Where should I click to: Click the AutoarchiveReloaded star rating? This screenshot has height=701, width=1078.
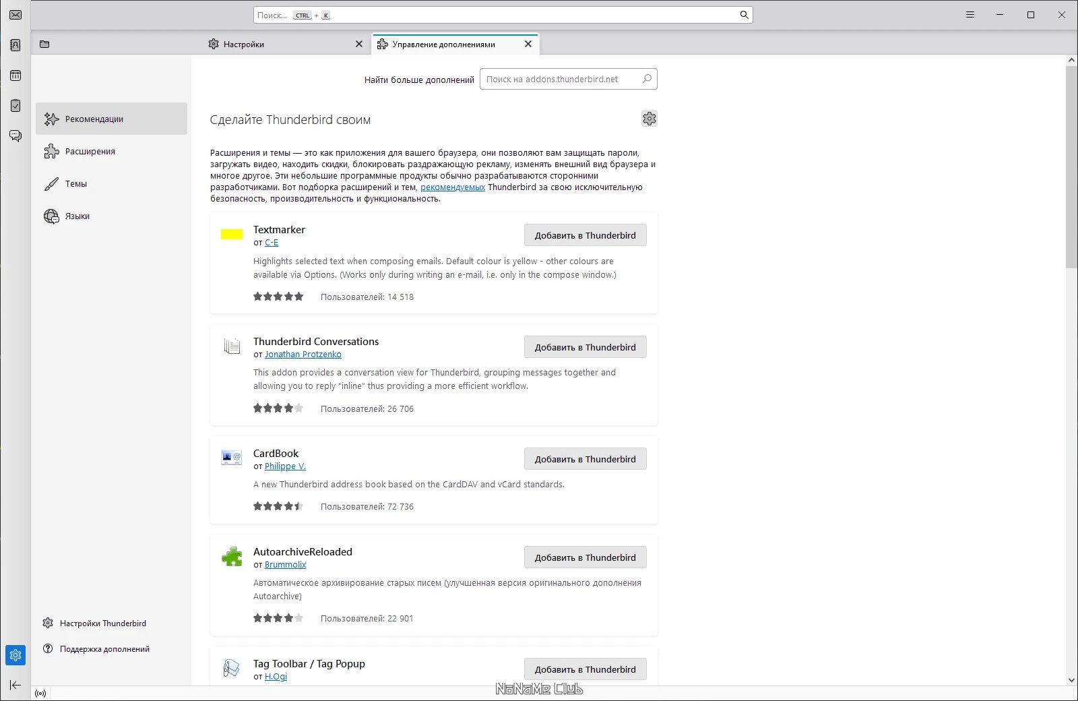(278, 618)
